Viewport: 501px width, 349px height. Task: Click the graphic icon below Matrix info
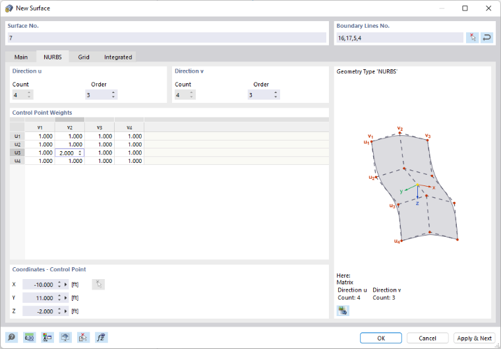pos(343,311)
